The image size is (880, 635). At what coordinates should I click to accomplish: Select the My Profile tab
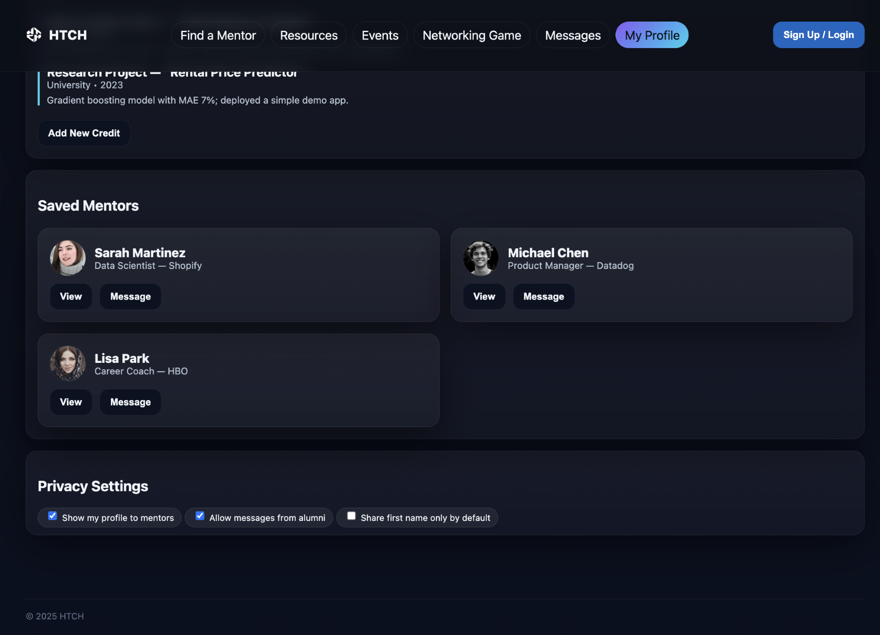click(652, 35)
